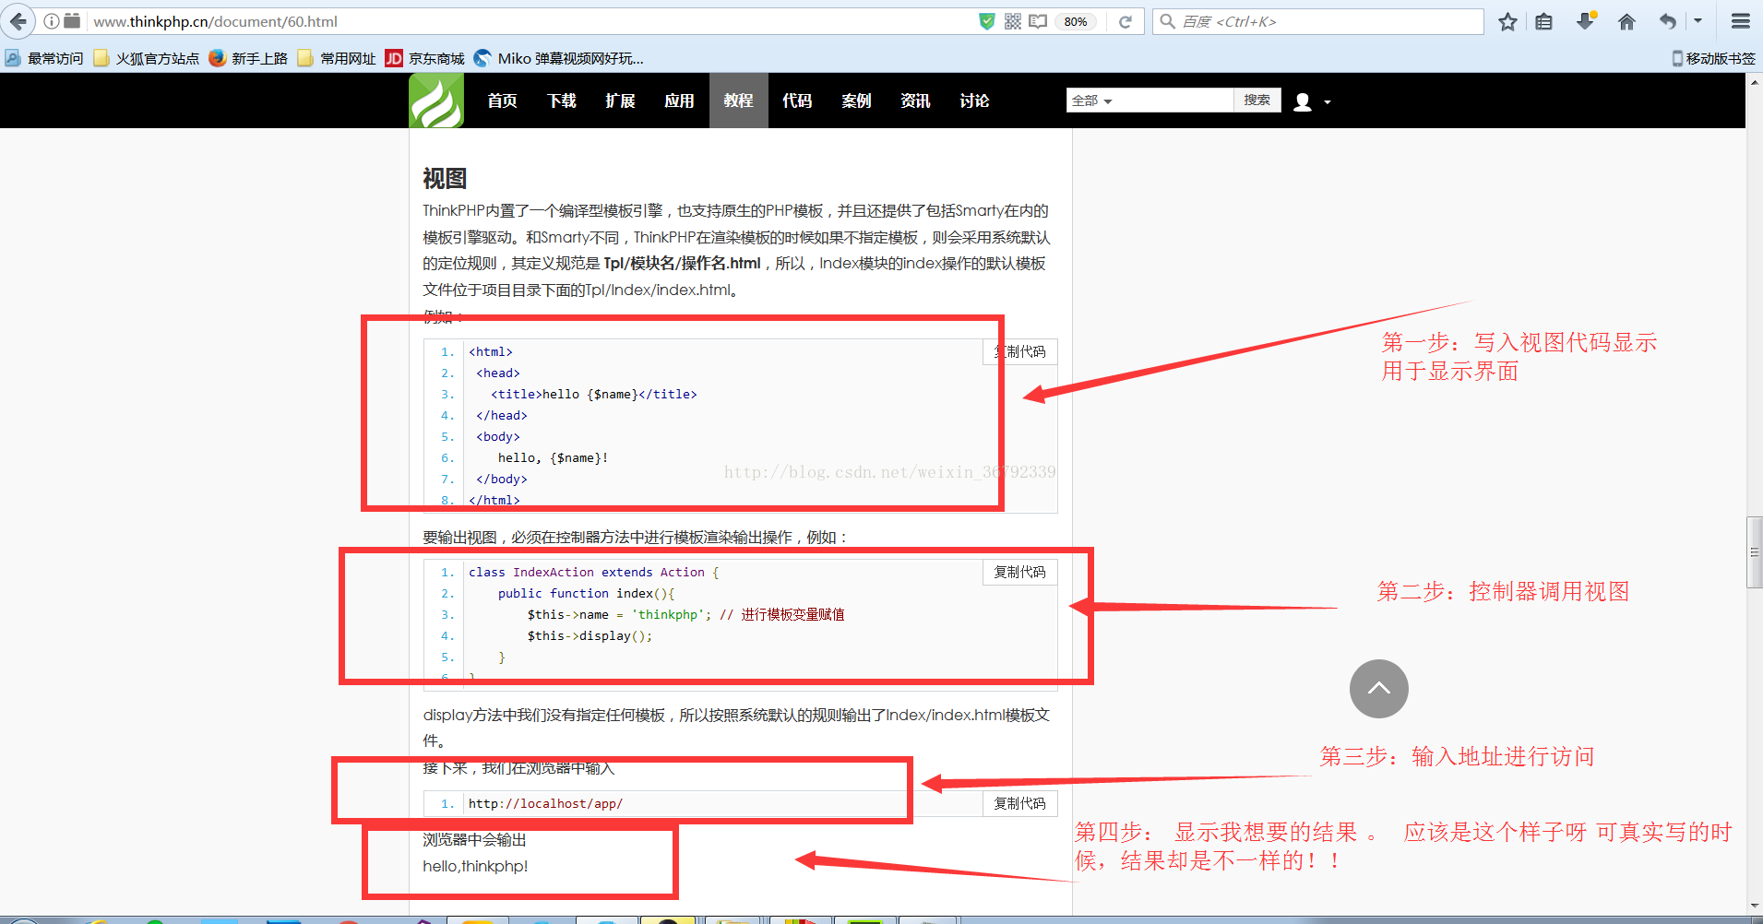
Task: Click the hello,thinkphp! output text
Action: click(x=475, y=866)
